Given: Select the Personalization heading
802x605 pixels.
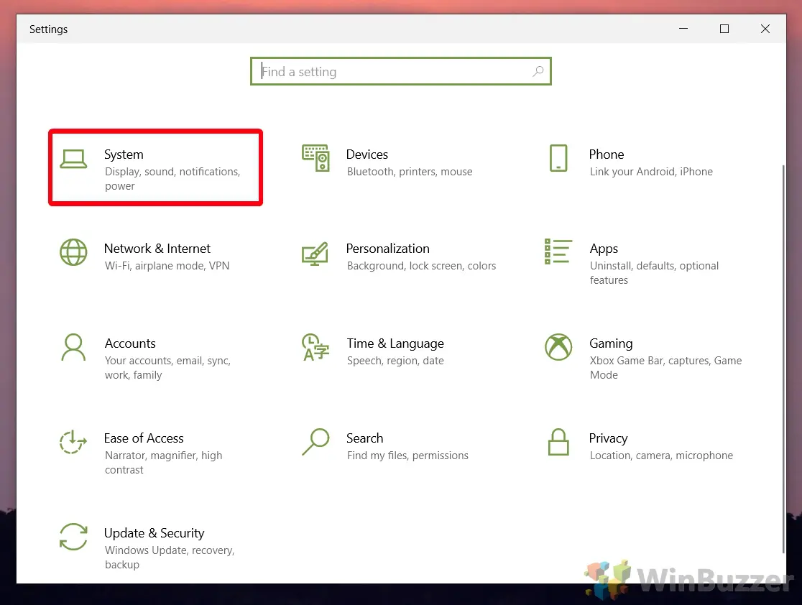Looking at the screenshot, I should click(387, 249).
